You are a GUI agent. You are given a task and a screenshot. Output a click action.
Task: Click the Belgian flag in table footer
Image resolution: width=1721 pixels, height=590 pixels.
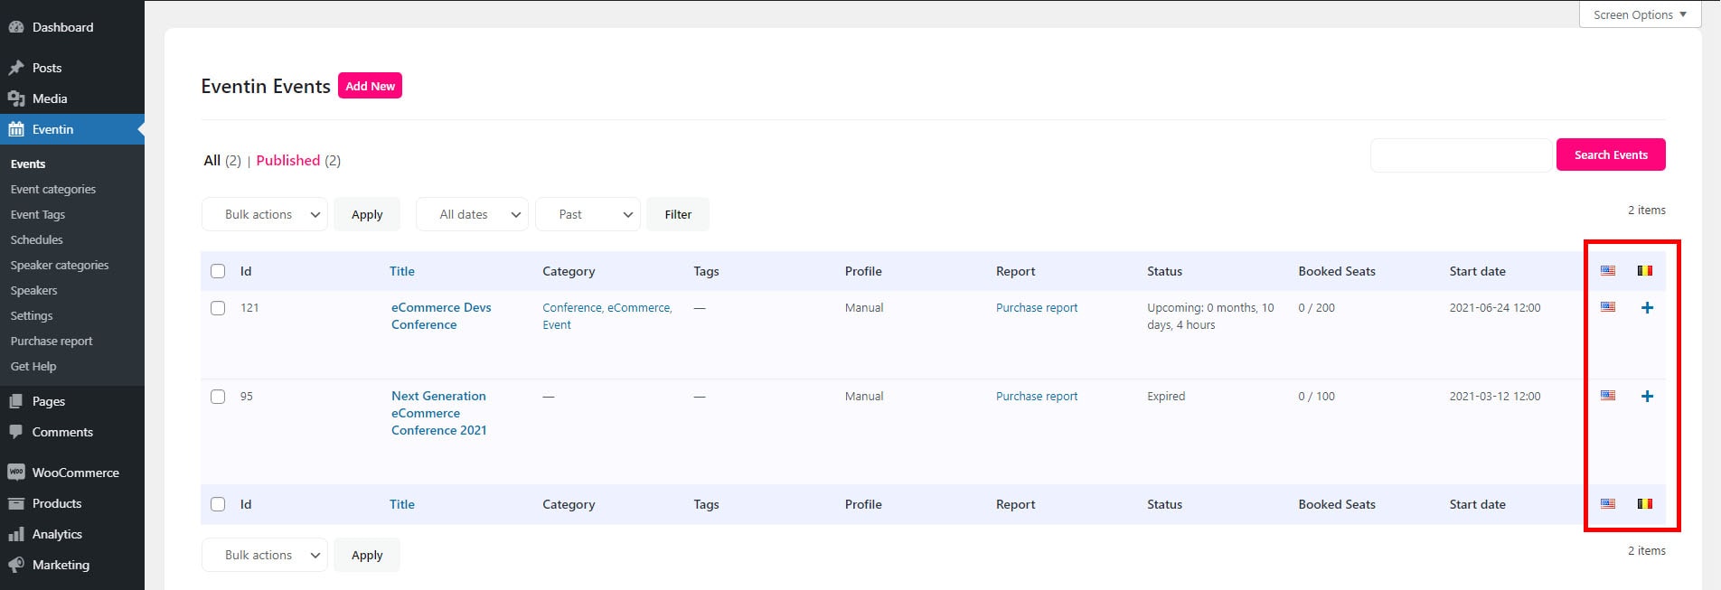(1645, 503)
